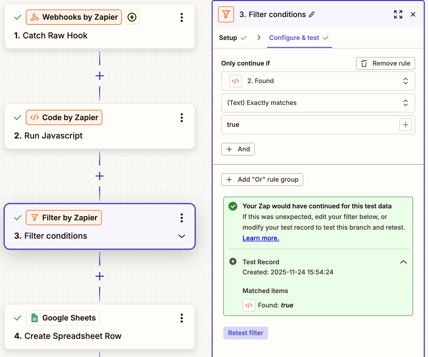Open the Filter conditions step options menu
Viewport: 428px width, 357px height.
182,218
